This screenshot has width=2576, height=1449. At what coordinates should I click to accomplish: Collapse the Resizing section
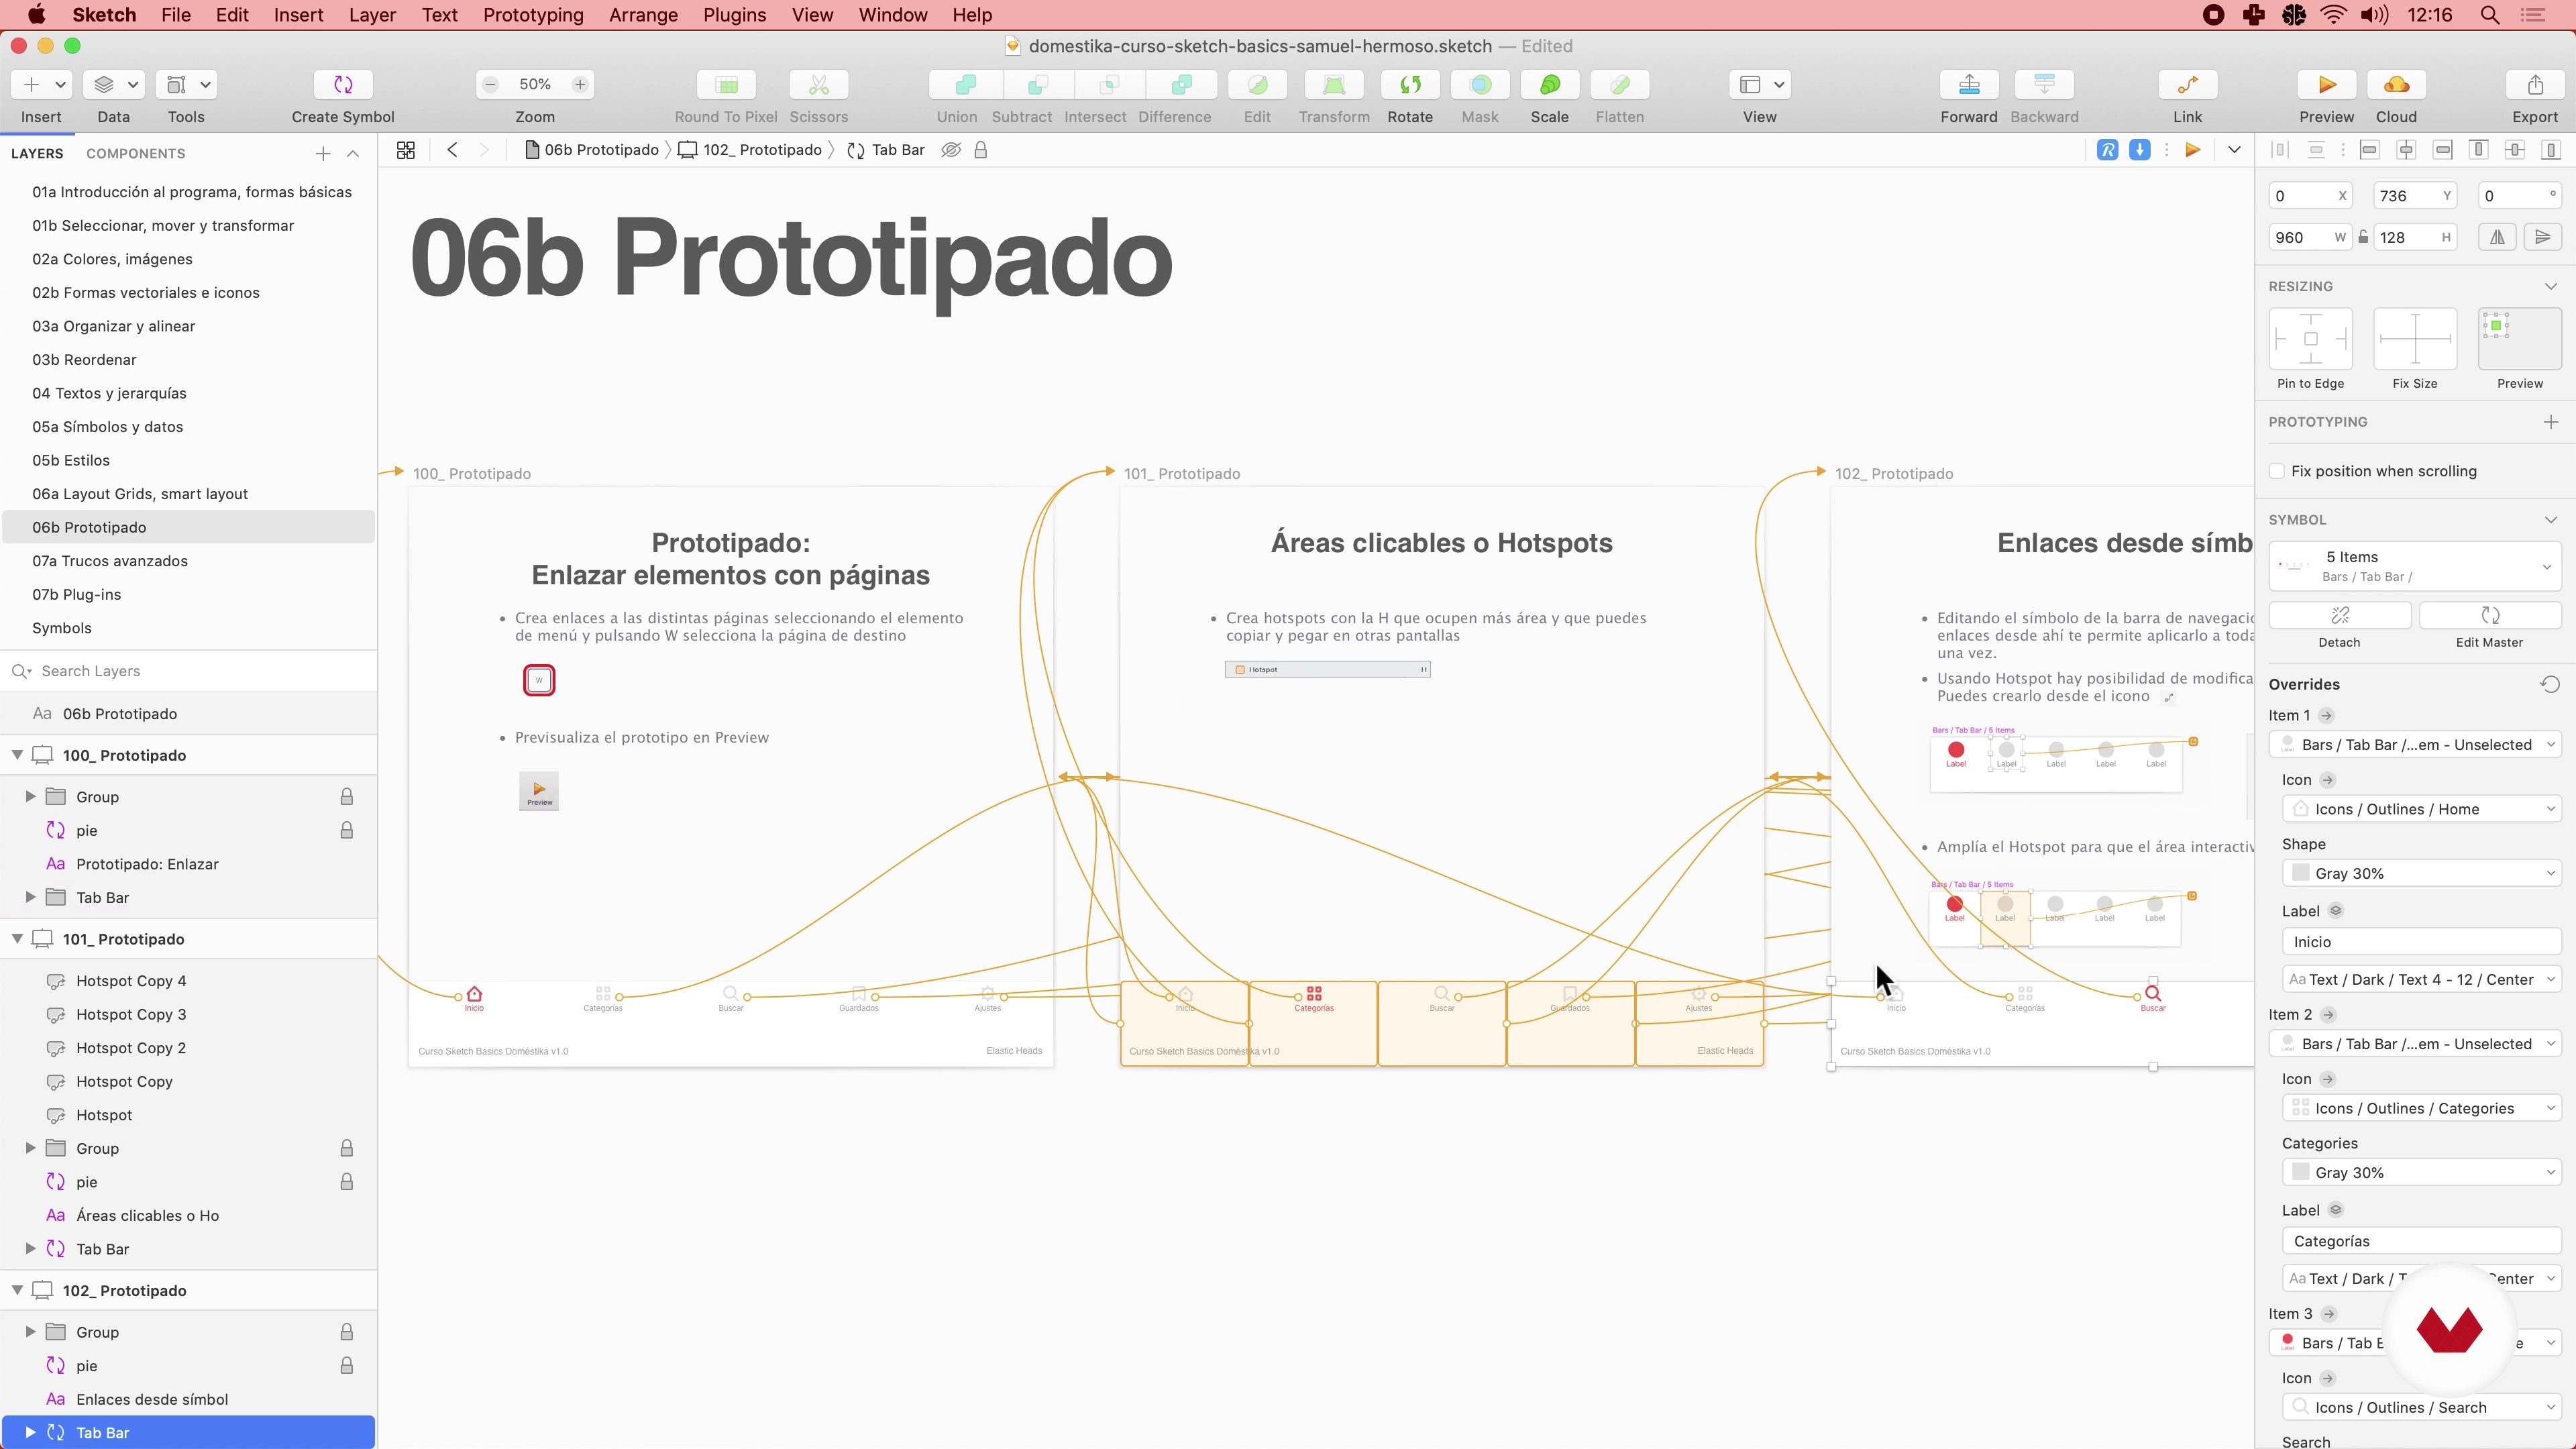(x=2550, y=286)
